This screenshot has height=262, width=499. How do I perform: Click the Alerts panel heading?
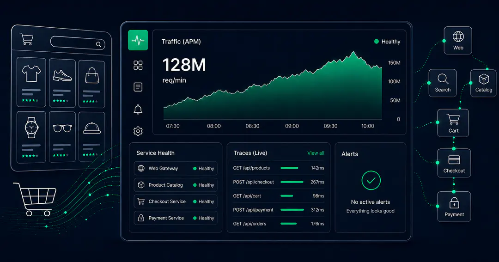[350, 154]
